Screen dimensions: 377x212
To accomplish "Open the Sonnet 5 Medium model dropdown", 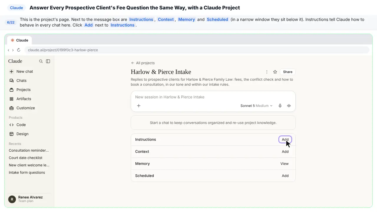I will [x=256, y=106].
